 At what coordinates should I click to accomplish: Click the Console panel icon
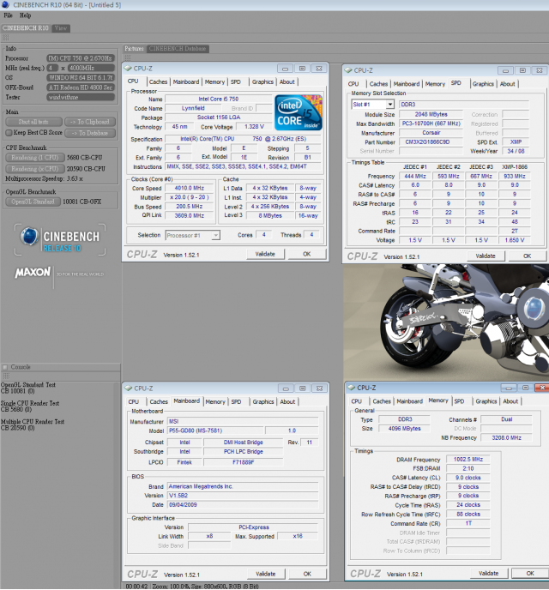click(x=5, y=367)
